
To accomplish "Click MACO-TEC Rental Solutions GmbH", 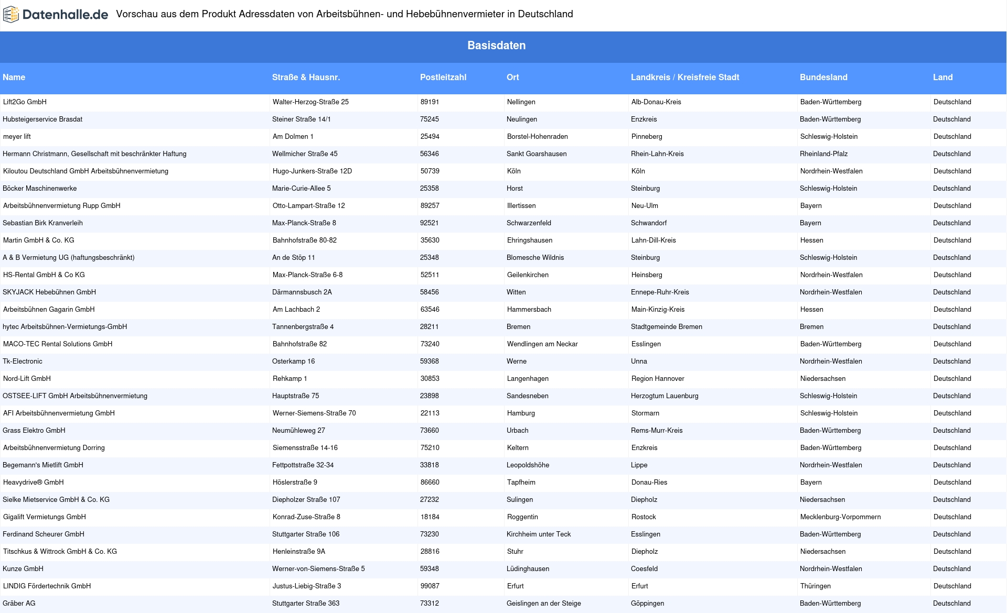I will pyautogui.click(x=58, y=344).
